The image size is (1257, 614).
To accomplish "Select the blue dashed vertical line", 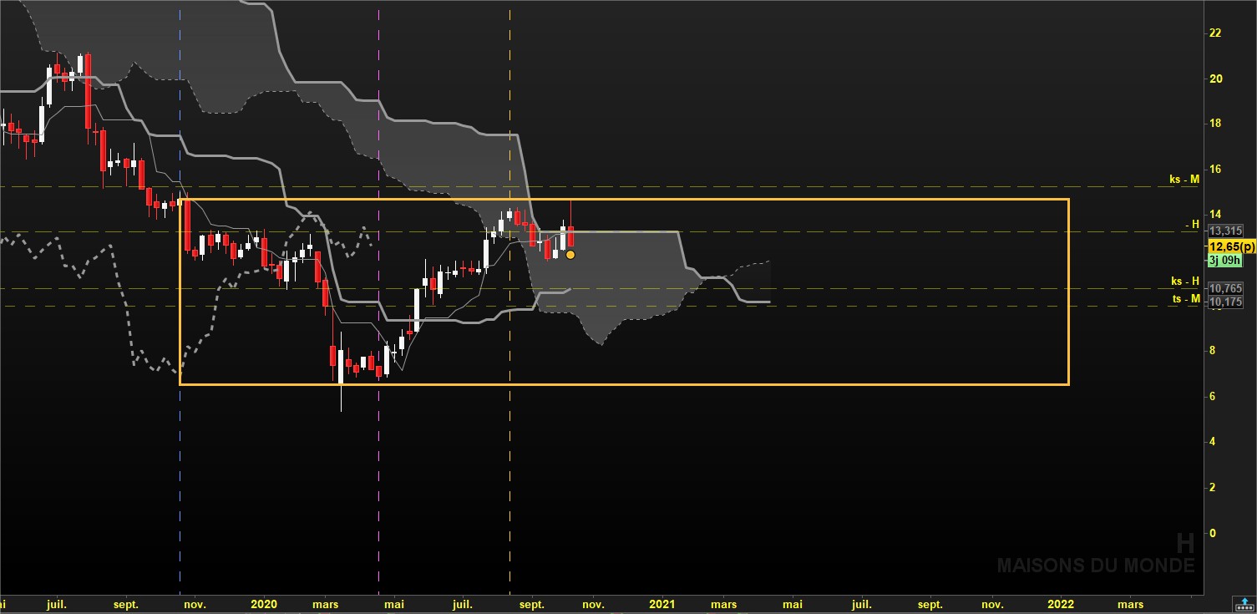I will (180, 297).
